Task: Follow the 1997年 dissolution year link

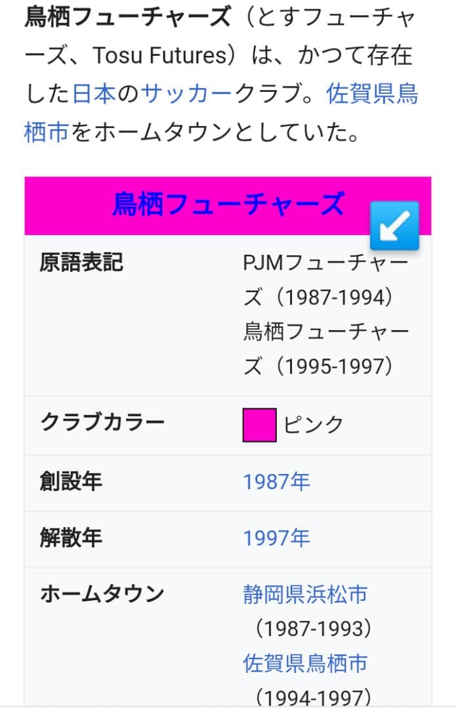Action: point(276,539)
